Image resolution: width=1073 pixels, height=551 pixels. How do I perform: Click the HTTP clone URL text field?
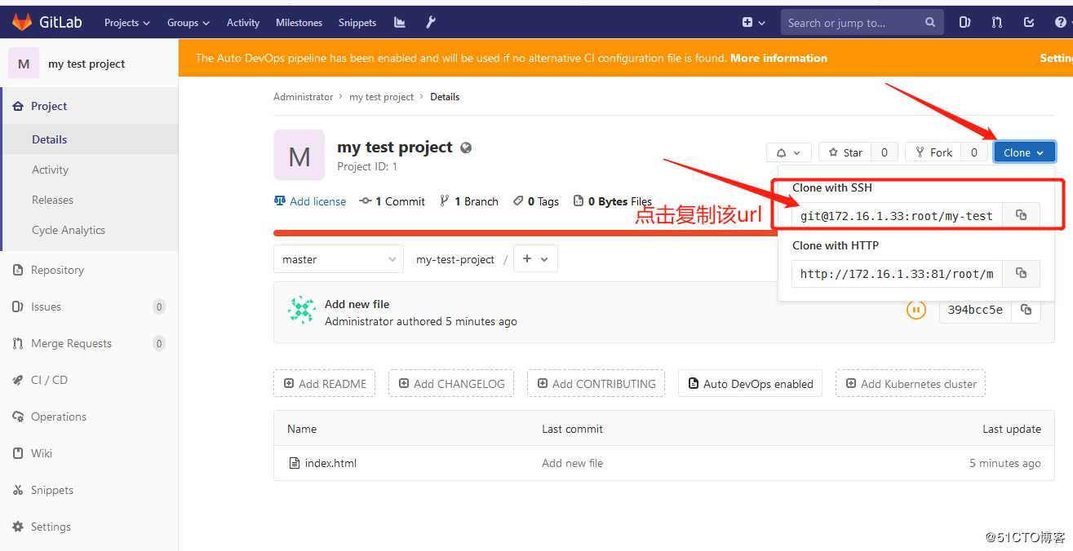click(897, 273)
